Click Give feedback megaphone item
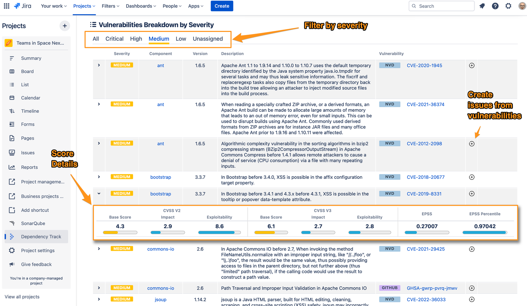527x306 pixels. click(36, 265)
